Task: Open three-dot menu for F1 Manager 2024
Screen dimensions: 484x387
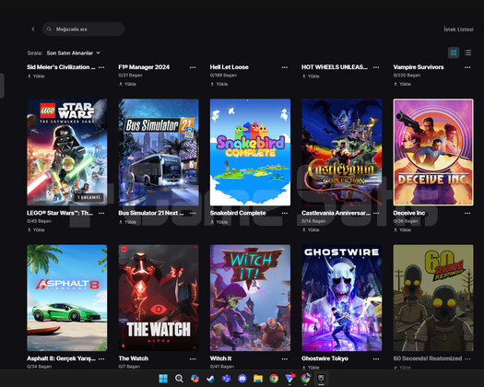Action: coord(193,67)
